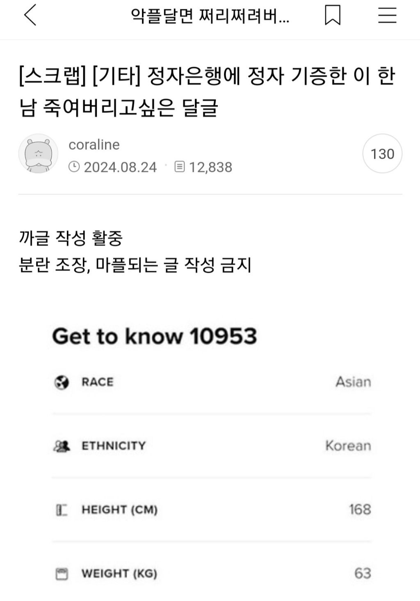
Task: Click the clock icon beside post date
Action: tap(74, 167)
